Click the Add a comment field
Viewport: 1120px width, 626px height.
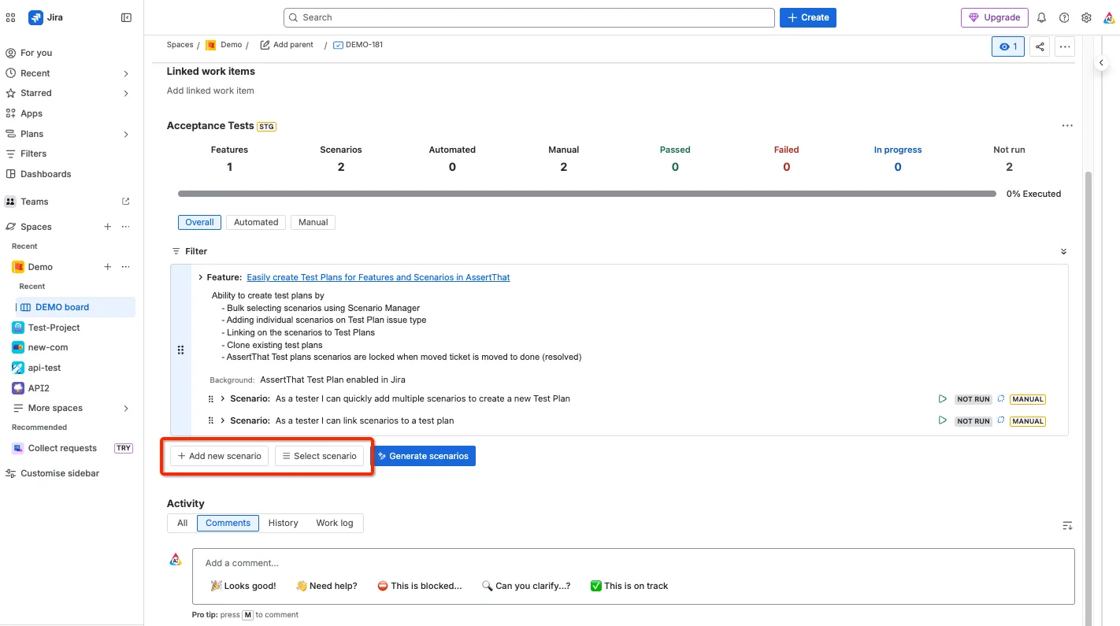coord(633,563)
